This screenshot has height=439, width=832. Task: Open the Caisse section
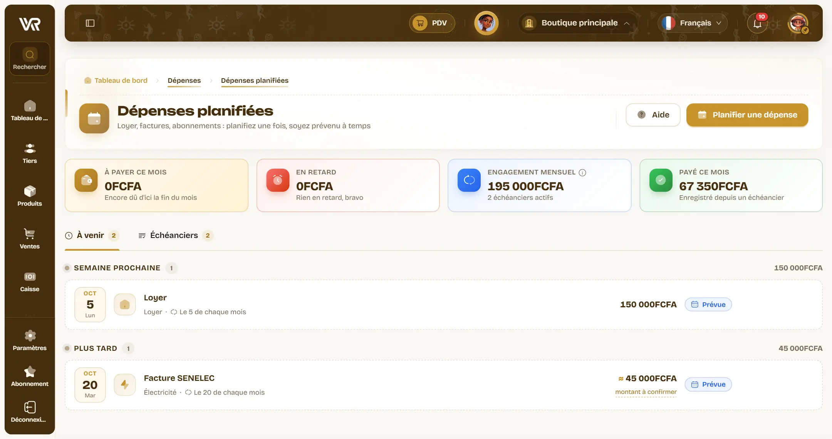(x=30, y=281)
